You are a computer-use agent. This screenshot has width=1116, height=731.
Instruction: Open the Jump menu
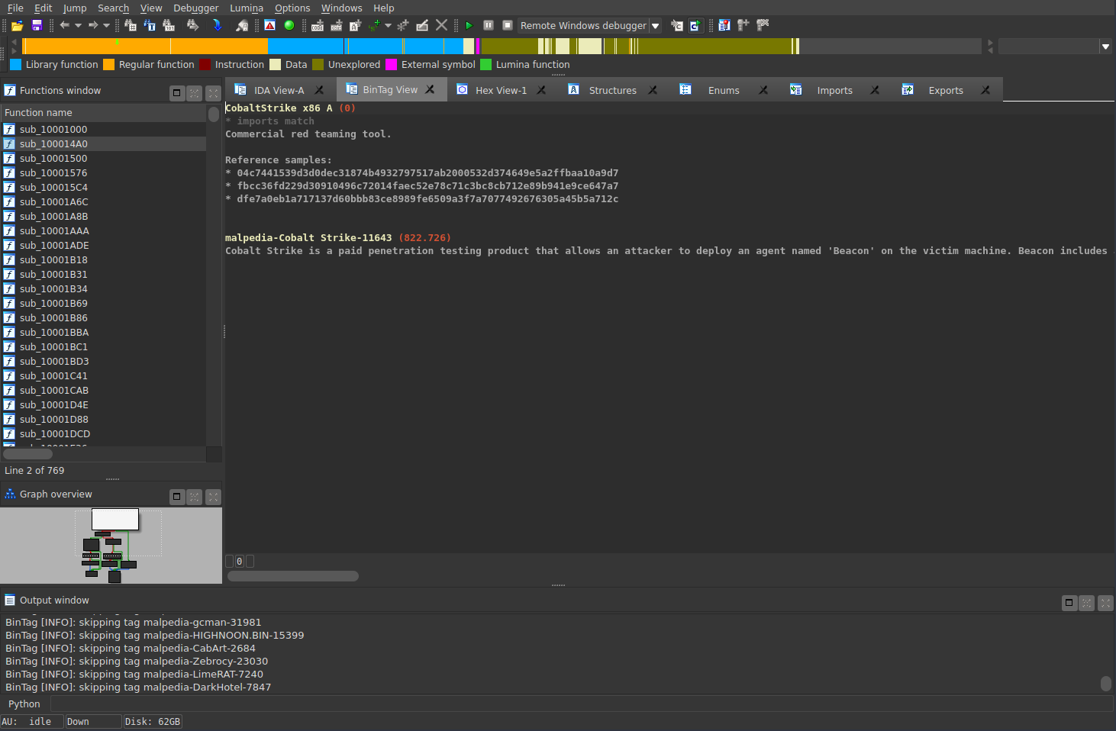(75, 8)
